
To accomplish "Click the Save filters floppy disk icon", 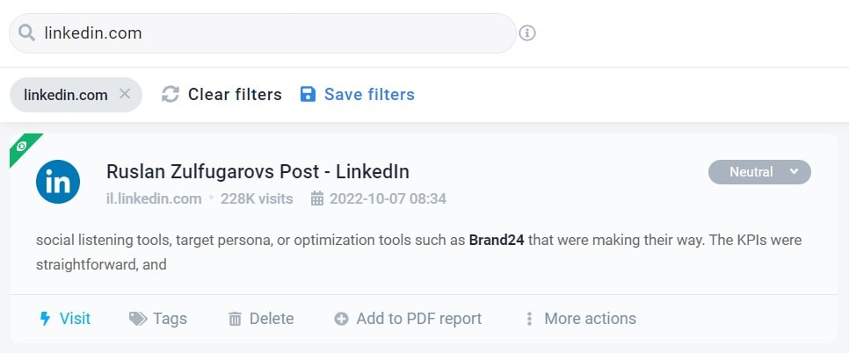I will coord(308,94).
